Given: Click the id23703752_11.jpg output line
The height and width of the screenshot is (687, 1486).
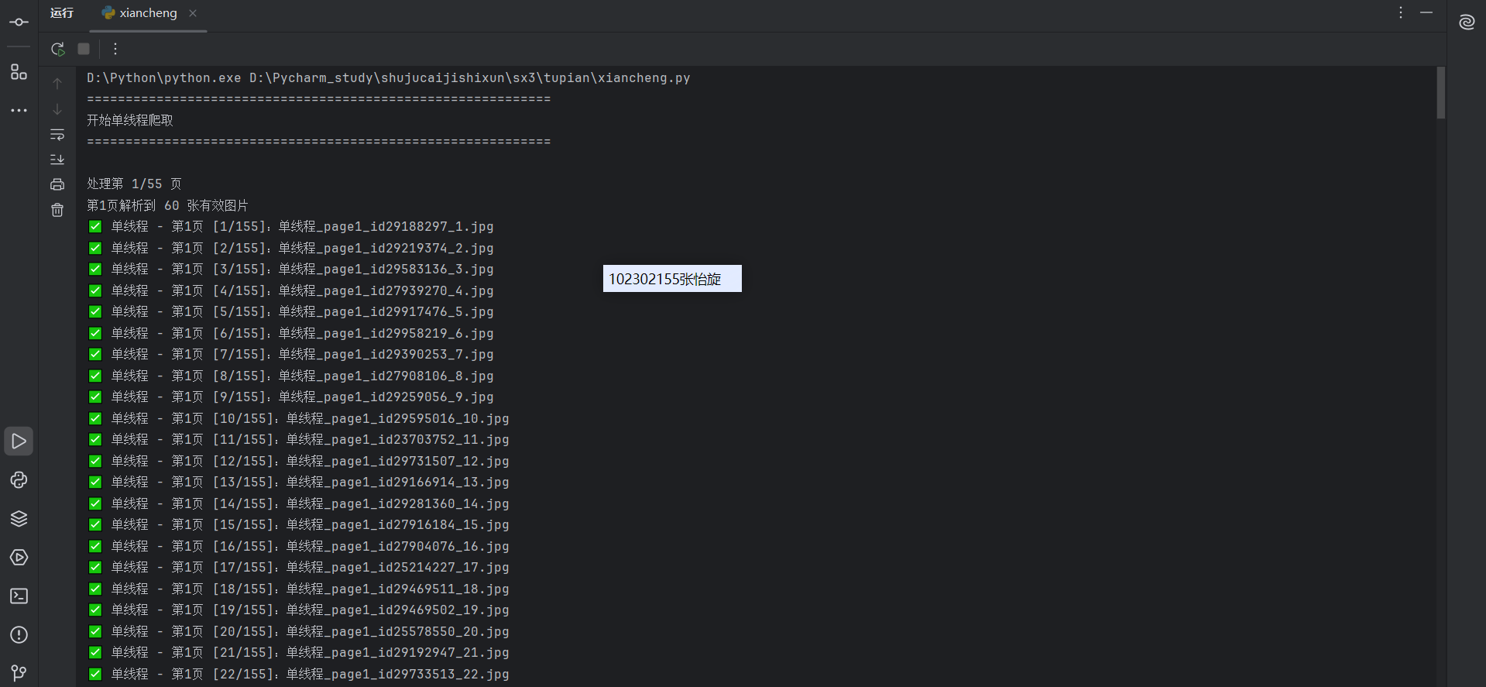Looking at the screenshot, I should point(299,439).
